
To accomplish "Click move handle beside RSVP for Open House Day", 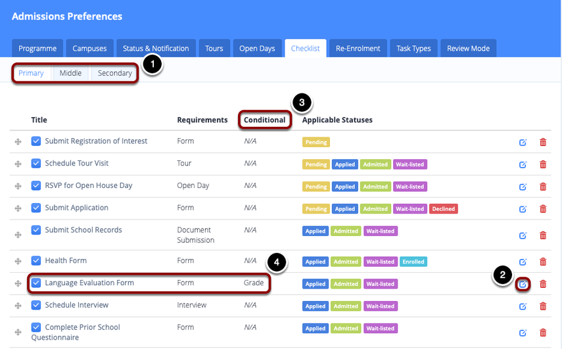I will pos(18,187).
